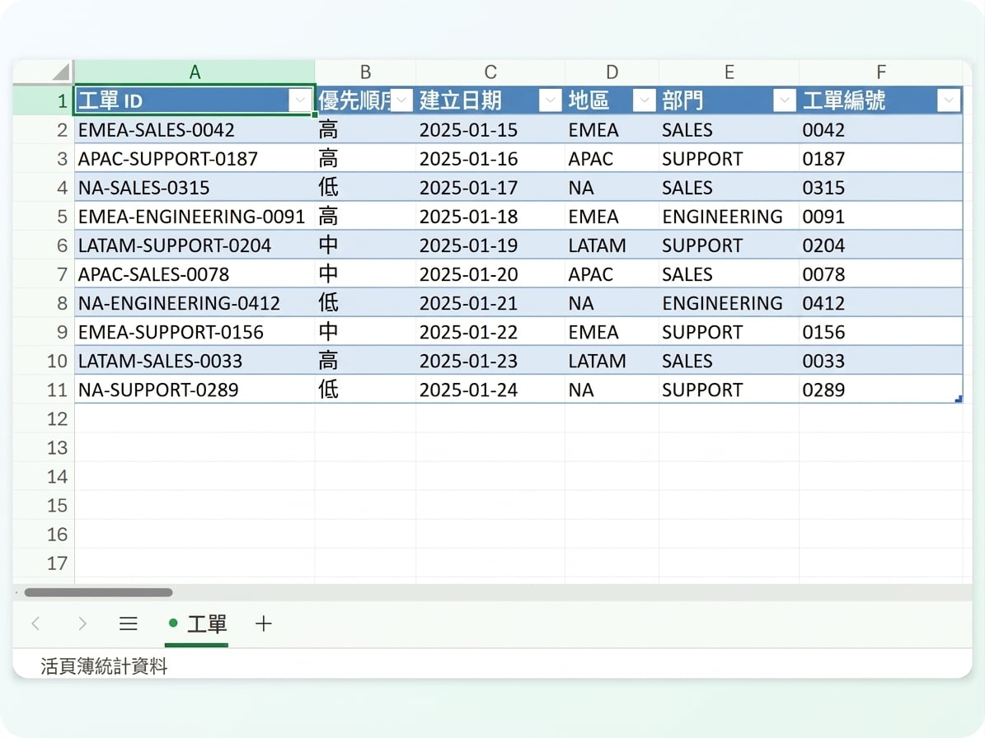Select column A header
This screenshot has height=738, width=985.
pos(195,72)
